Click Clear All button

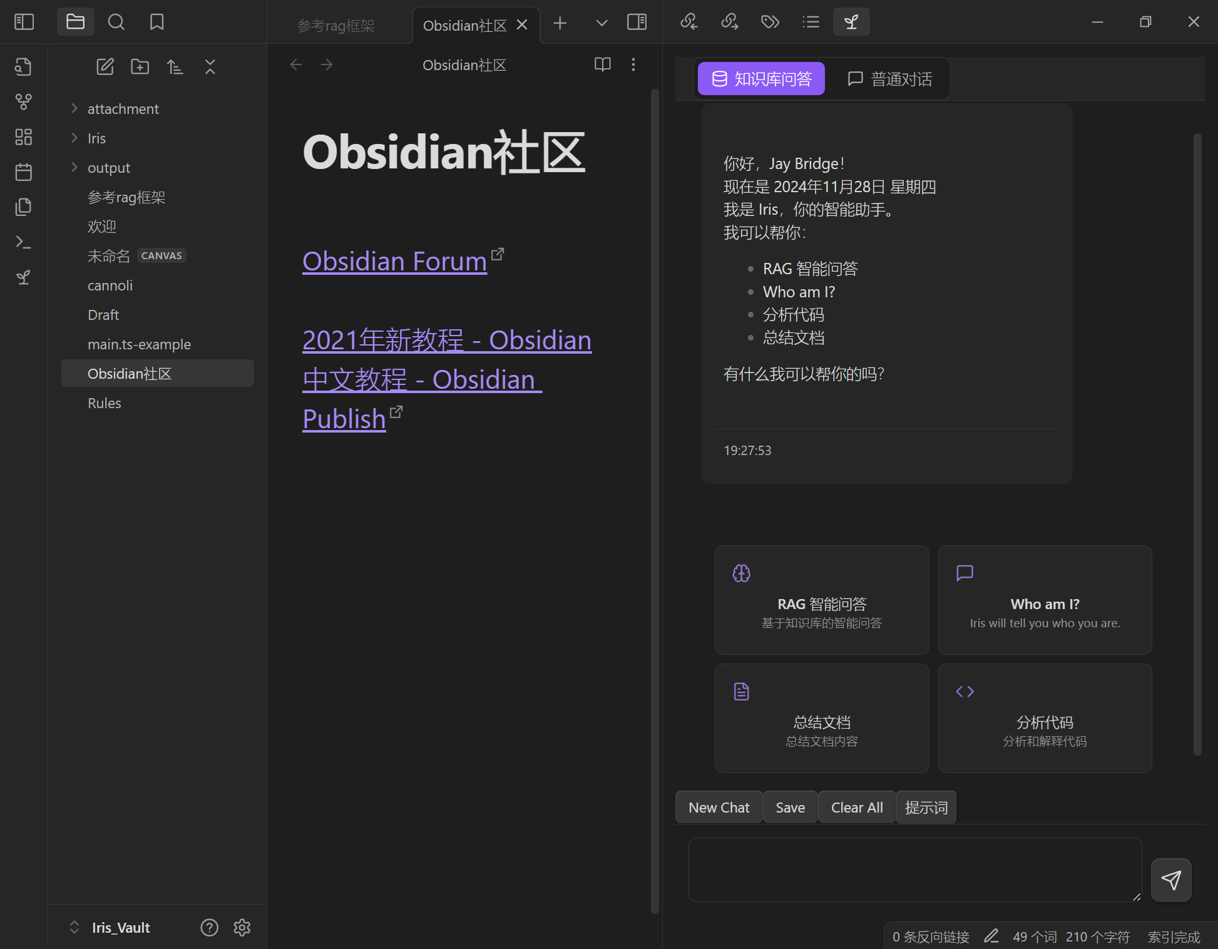[x=857, y=808]
